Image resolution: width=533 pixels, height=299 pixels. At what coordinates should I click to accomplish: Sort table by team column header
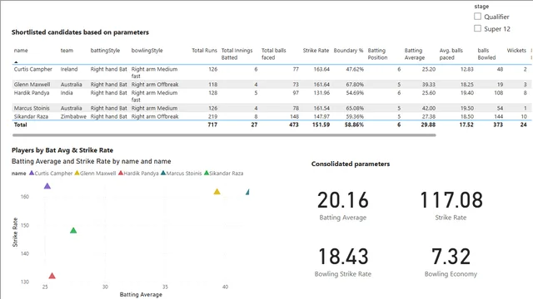click(67, 51)
